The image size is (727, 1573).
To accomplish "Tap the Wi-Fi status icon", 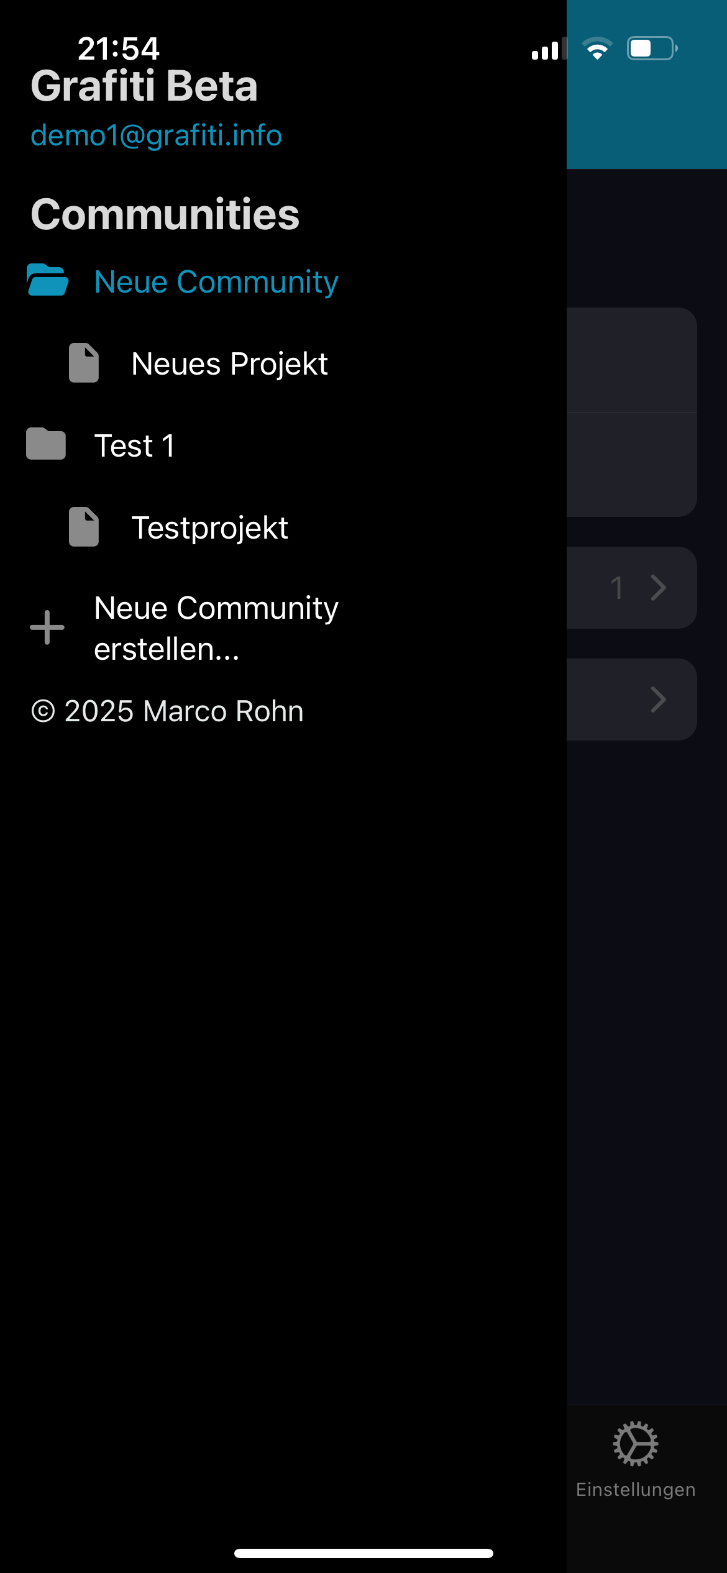I will coord(597,48).
